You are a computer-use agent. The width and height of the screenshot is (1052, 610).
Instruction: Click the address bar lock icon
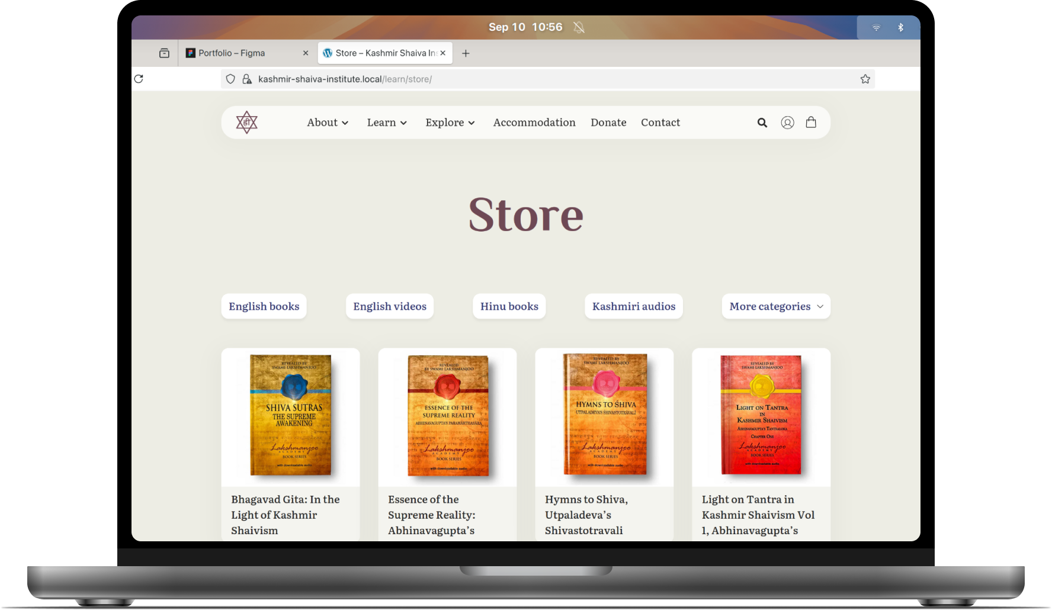(x=247, y=79)
